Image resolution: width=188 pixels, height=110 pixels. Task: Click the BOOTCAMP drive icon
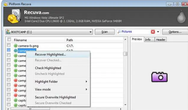click(x=8, y=32)
